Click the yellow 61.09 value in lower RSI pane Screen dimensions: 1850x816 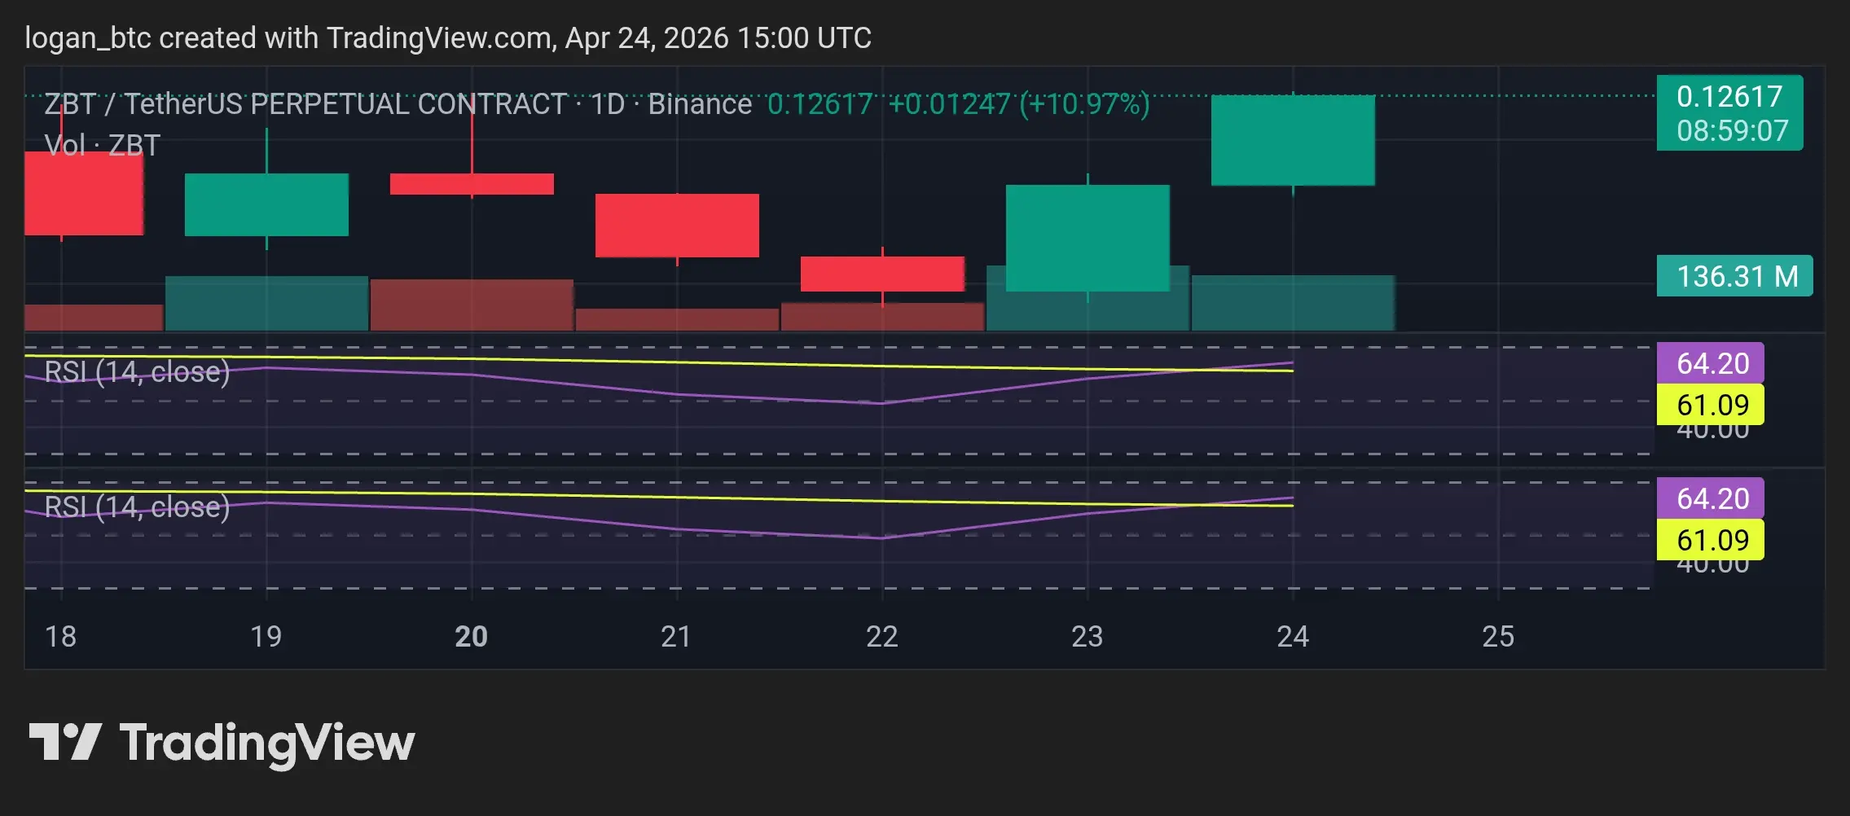click(x=1711, y=540)
